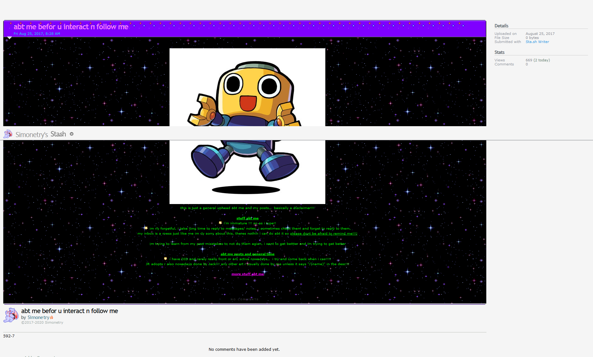Click the Simonetry author link under the title
Screen dimensions: 593x357
(x=38, y=317)
